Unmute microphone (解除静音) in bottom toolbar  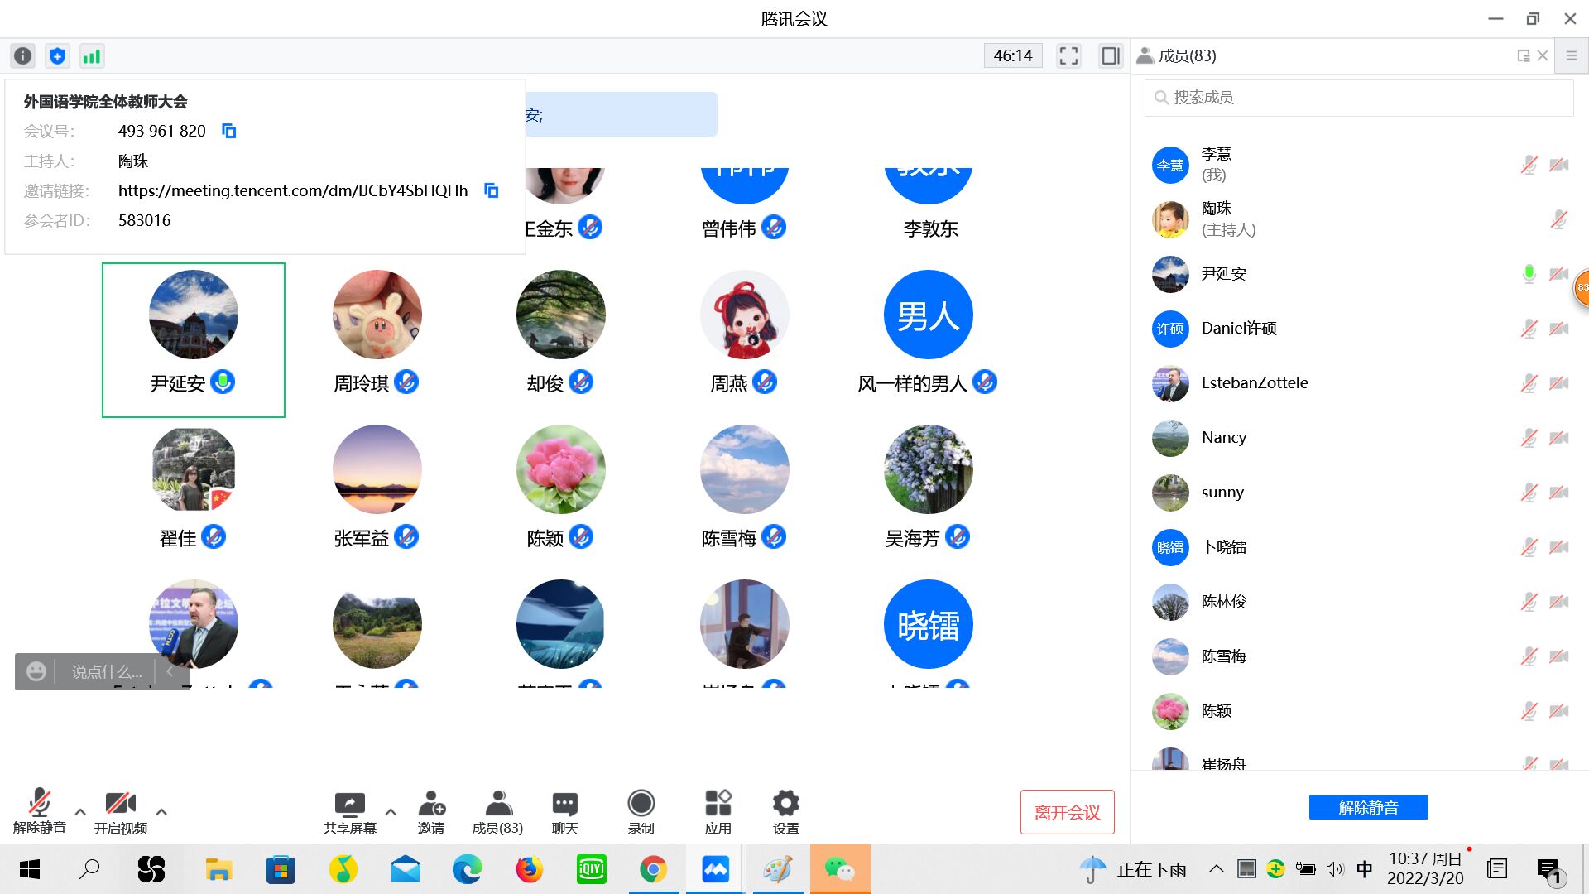click(x=39, y=812)
